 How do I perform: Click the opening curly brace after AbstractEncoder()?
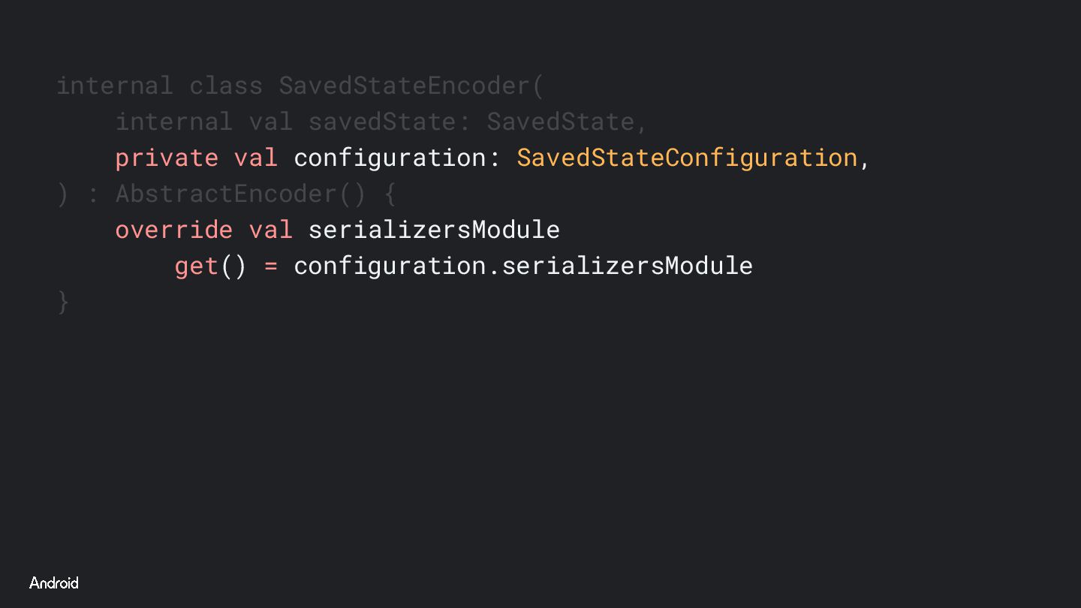coord(390,194)
